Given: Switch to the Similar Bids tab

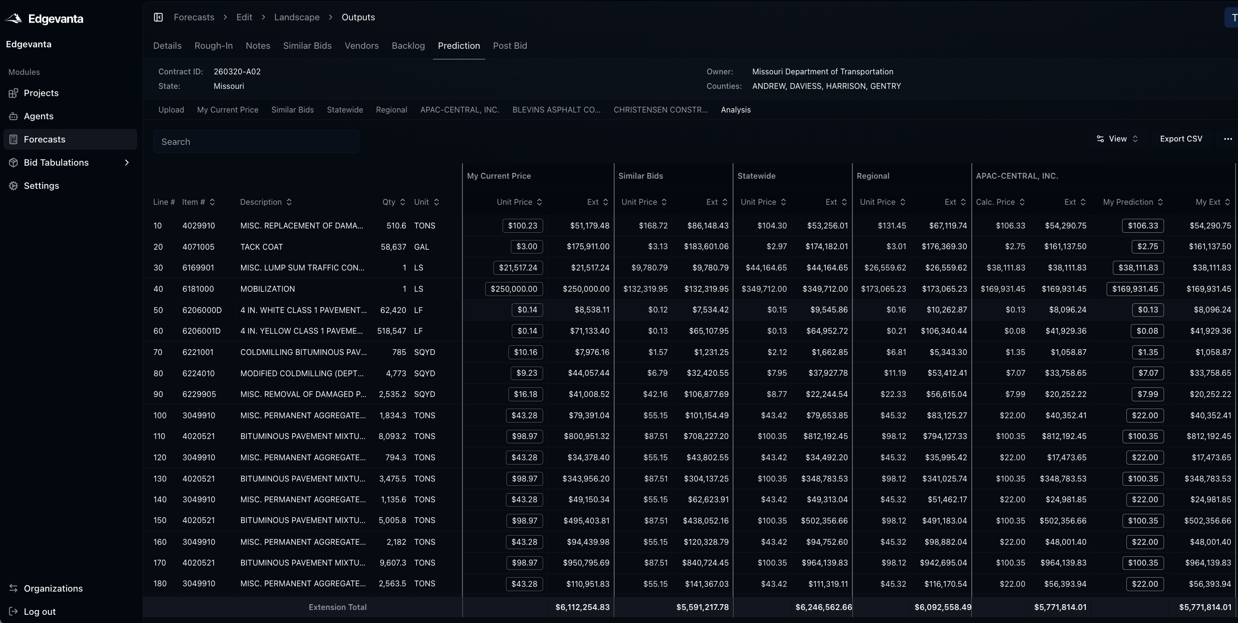Looking at the screenshot, I should coord(307,46).
